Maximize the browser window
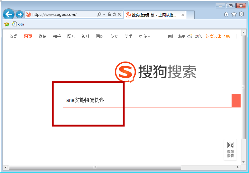This screenshot has height=173, width=249. (231, 6)
